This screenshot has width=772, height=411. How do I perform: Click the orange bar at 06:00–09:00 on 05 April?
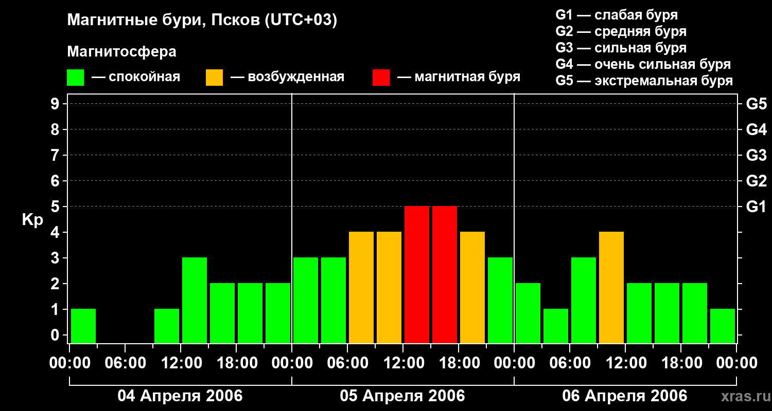click(x=361, y=287)
